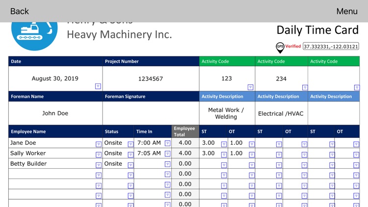Open Jane Doe employee name dropdown
The height and width of the screenshot is (207, 368).
pyautogui.click(x=99, y=144)
